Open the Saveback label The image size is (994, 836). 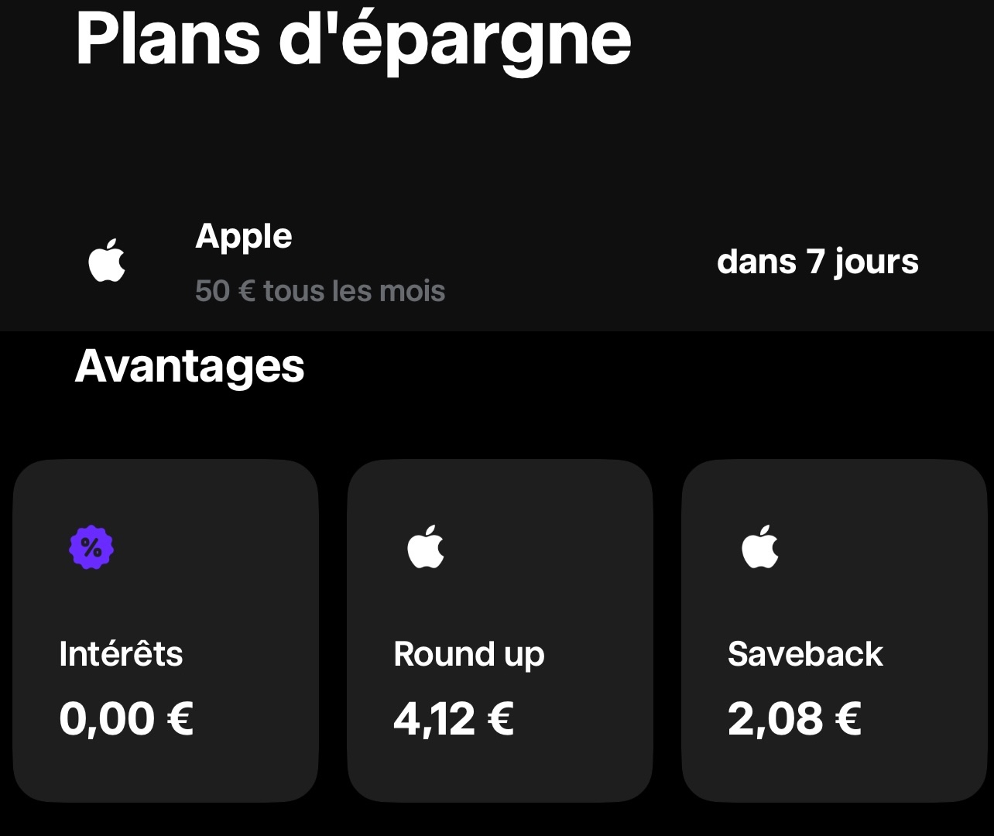tap(805, 654)
